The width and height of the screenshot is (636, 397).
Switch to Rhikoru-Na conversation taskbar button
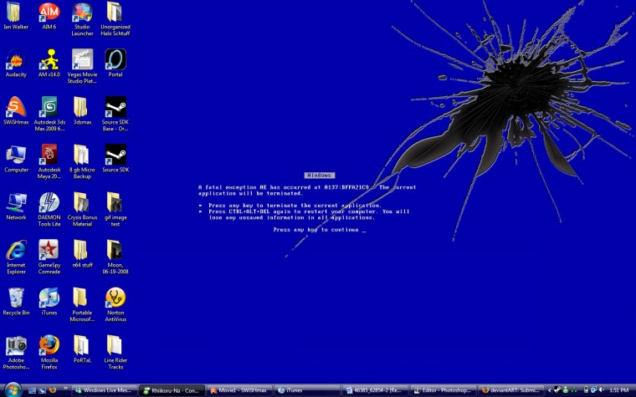pyautogui.click(x=172, y=390)
